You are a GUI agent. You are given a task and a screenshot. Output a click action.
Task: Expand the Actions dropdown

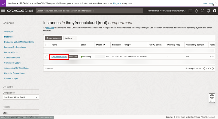pyautogui.click(x=70, y=38)
